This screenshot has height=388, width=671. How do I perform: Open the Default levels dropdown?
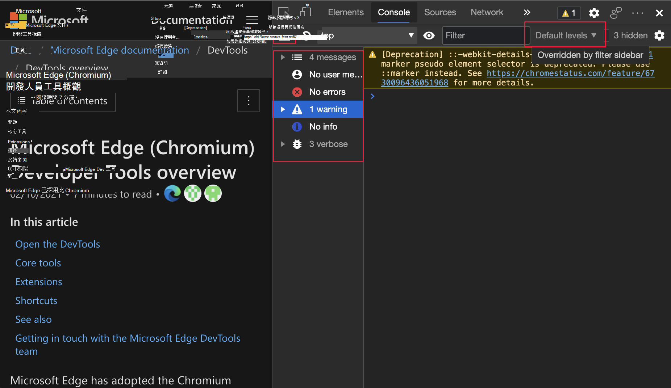566,35
